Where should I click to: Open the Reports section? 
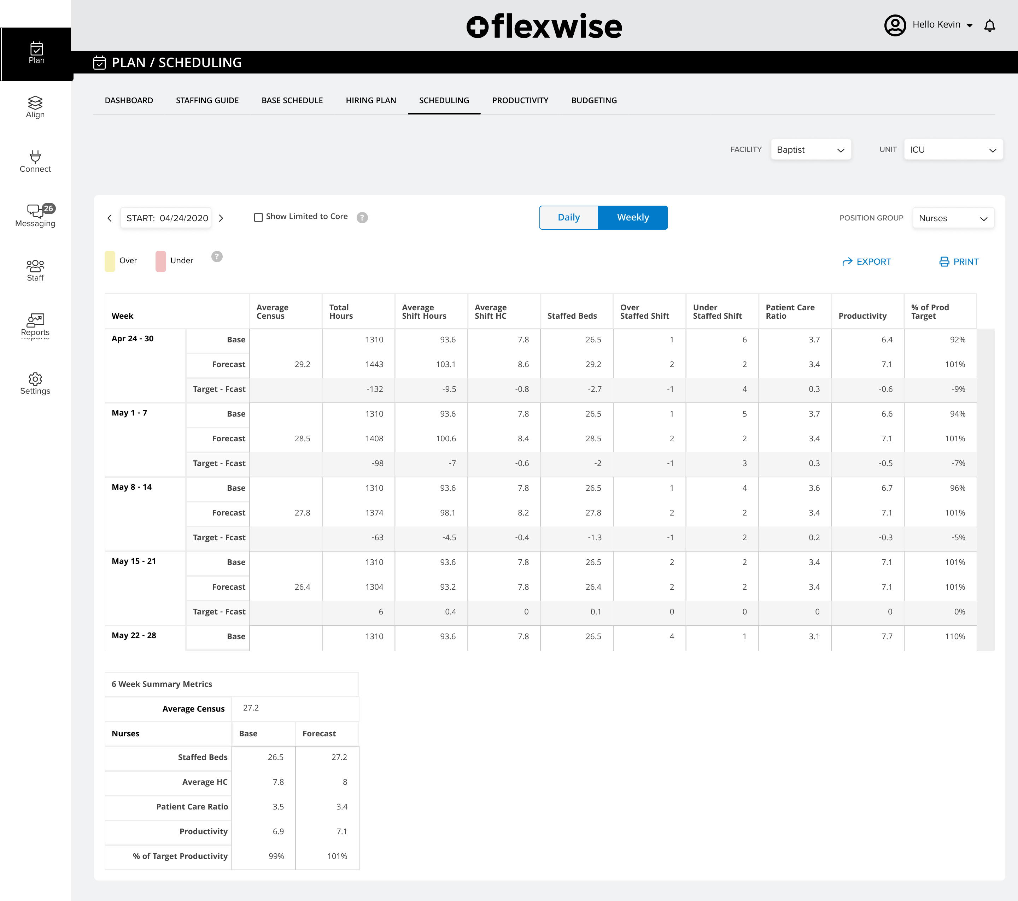pos(35,325)
